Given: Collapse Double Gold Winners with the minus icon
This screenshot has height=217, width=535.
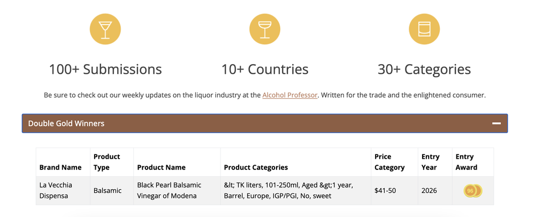Looking at the screenshot, I should coord(496,123).
